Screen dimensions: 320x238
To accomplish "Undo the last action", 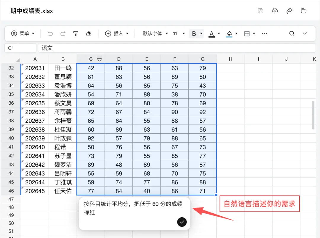I will (x=50, y=33).
